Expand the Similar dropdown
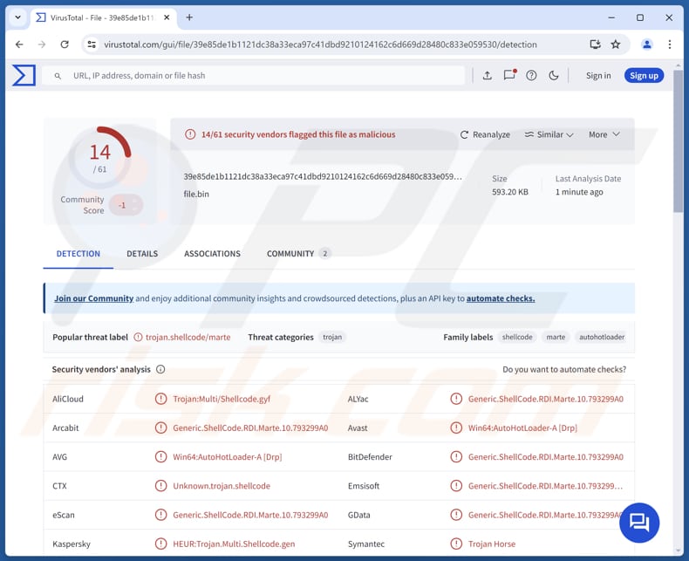This screenshot has width=689, height=561. pos(549,134)
